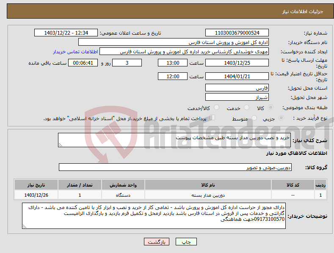Select the کالا/خدمت radio button
This screenshot has width=334, height=253.
(x=216, y=107)
